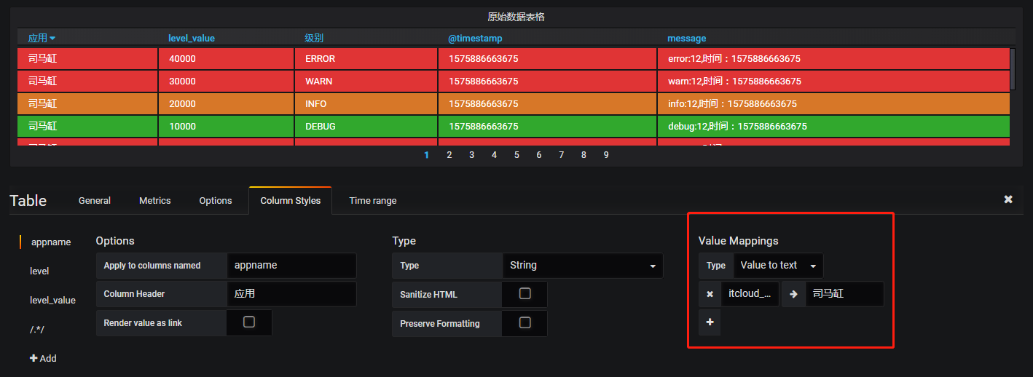Select the Column Styles tab
Screen dimensions: 1033x377
[291, 200]
